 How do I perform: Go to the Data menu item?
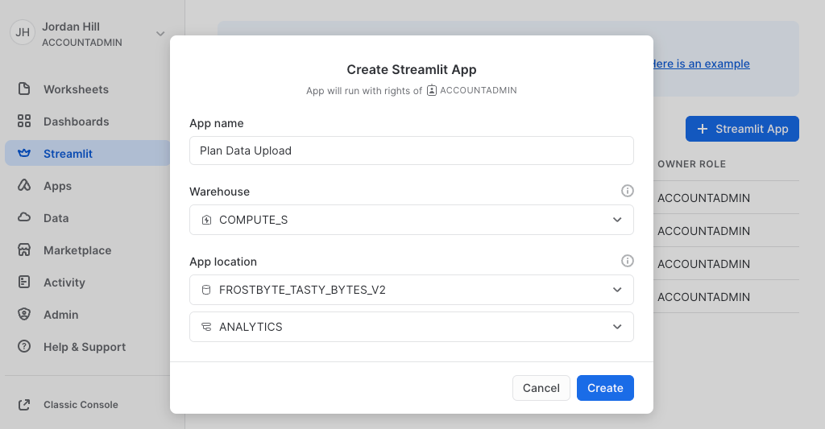pyautogui.click(x=56, y=218)
